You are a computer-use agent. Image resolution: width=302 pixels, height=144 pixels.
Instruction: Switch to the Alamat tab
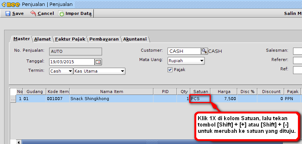(42, 39)
